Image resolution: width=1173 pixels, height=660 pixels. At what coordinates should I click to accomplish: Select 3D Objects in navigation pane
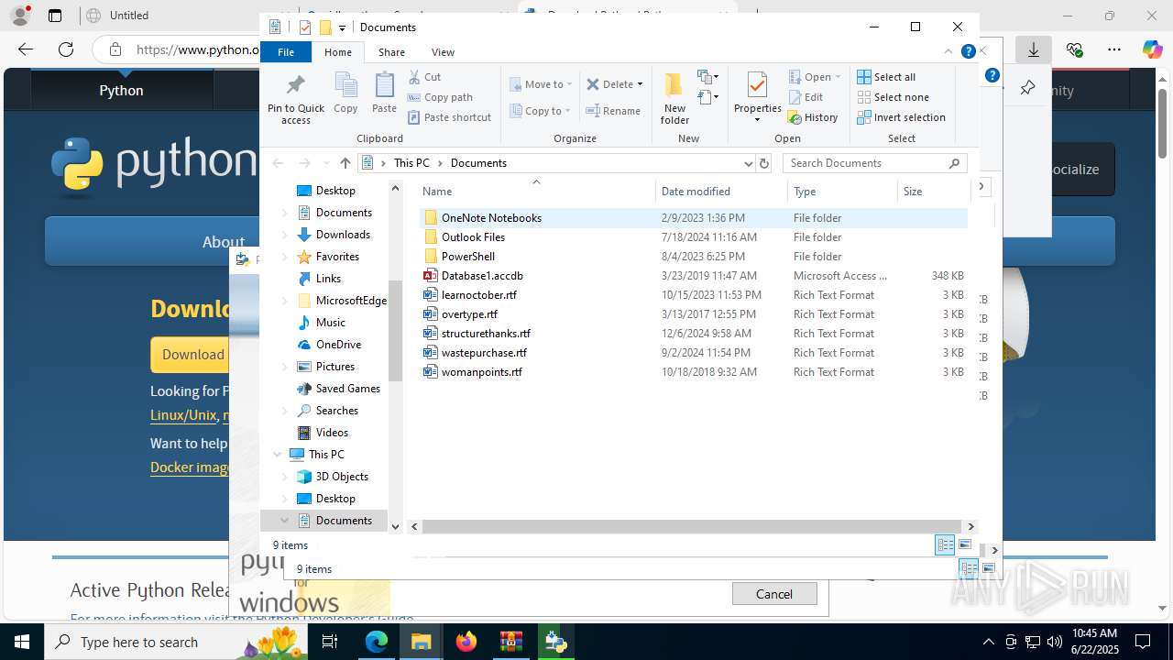pos(342,477)
